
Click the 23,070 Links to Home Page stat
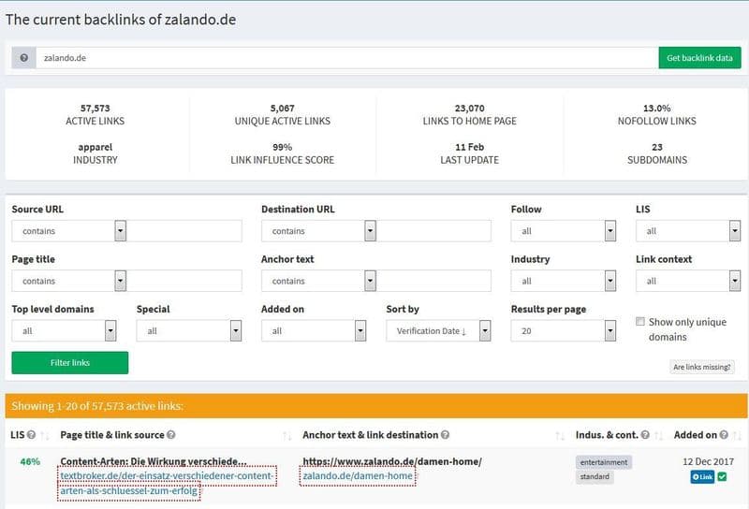tap(470, 114)
